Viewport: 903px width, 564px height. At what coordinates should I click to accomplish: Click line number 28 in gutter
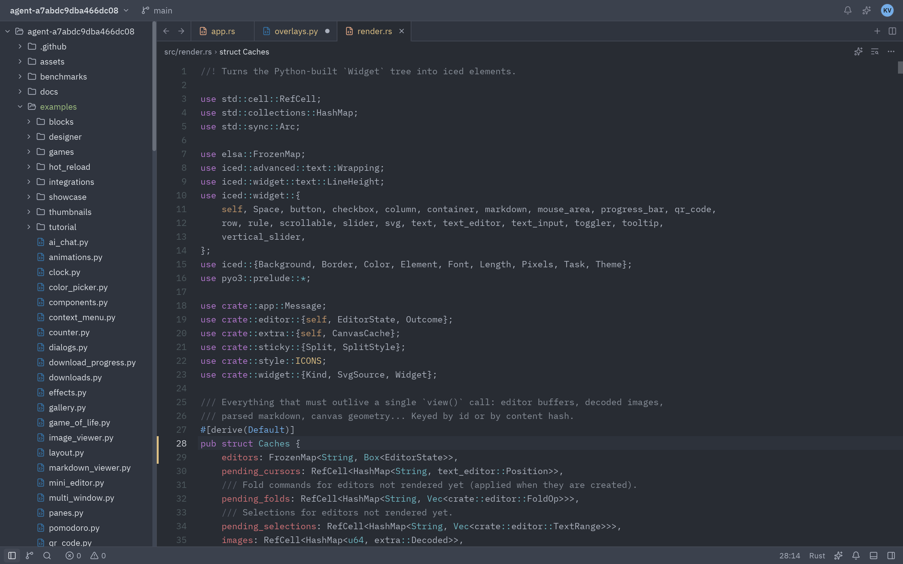pyautogui.click(x=181, y=443)
